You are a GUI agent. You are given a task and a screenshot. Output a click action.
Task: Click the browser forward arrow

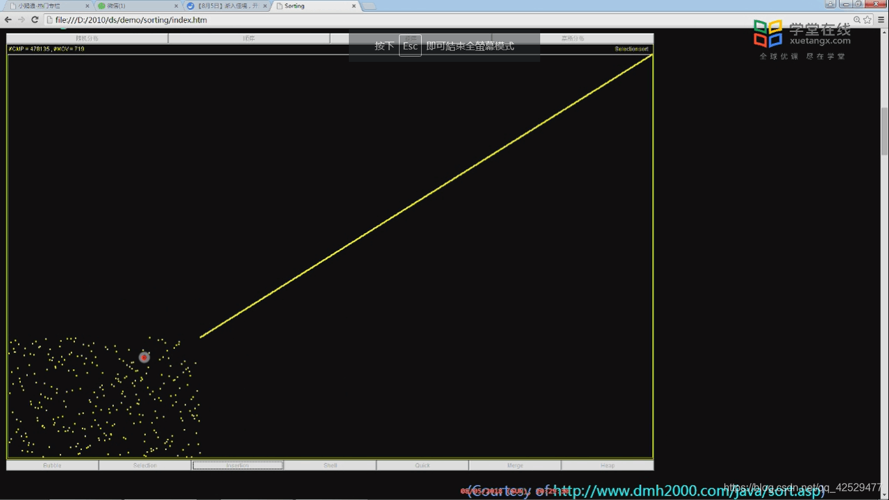pyautogui.click(x=21, y=20)
